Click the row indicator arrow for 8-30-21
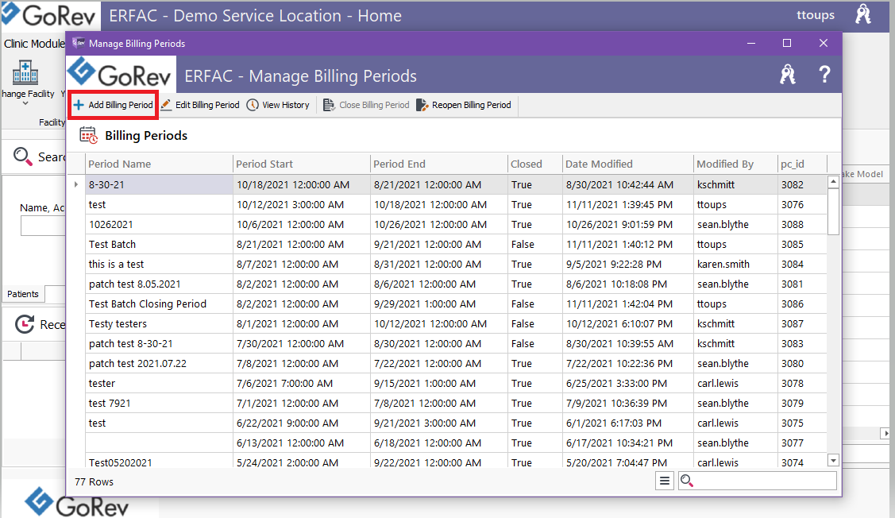Viewport: 895px width, 518px height. pyautogui.click(x=76, y=184)
